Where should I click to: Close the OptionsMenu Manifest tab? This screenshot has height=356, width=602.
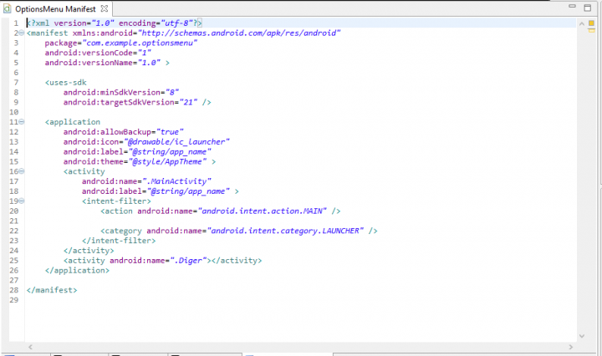(104, 8)
